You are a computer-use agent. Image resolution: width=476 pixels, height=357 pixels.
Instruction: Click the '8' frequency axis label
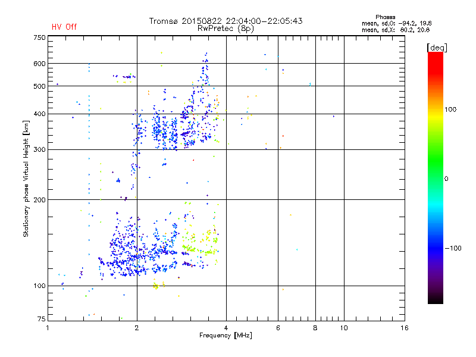[x=315, y=328]
